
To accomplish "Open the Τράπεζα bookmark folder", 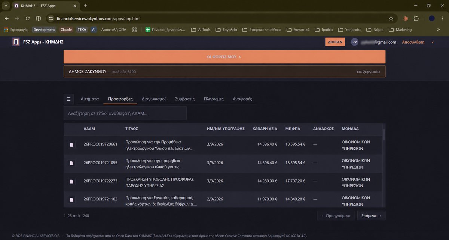I will tap(324, 29).
